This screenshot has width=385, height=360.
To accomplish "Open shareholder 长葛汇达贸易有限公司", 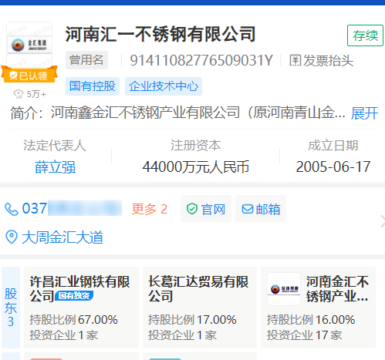I will pyautogui.click(x=198, y=289).
